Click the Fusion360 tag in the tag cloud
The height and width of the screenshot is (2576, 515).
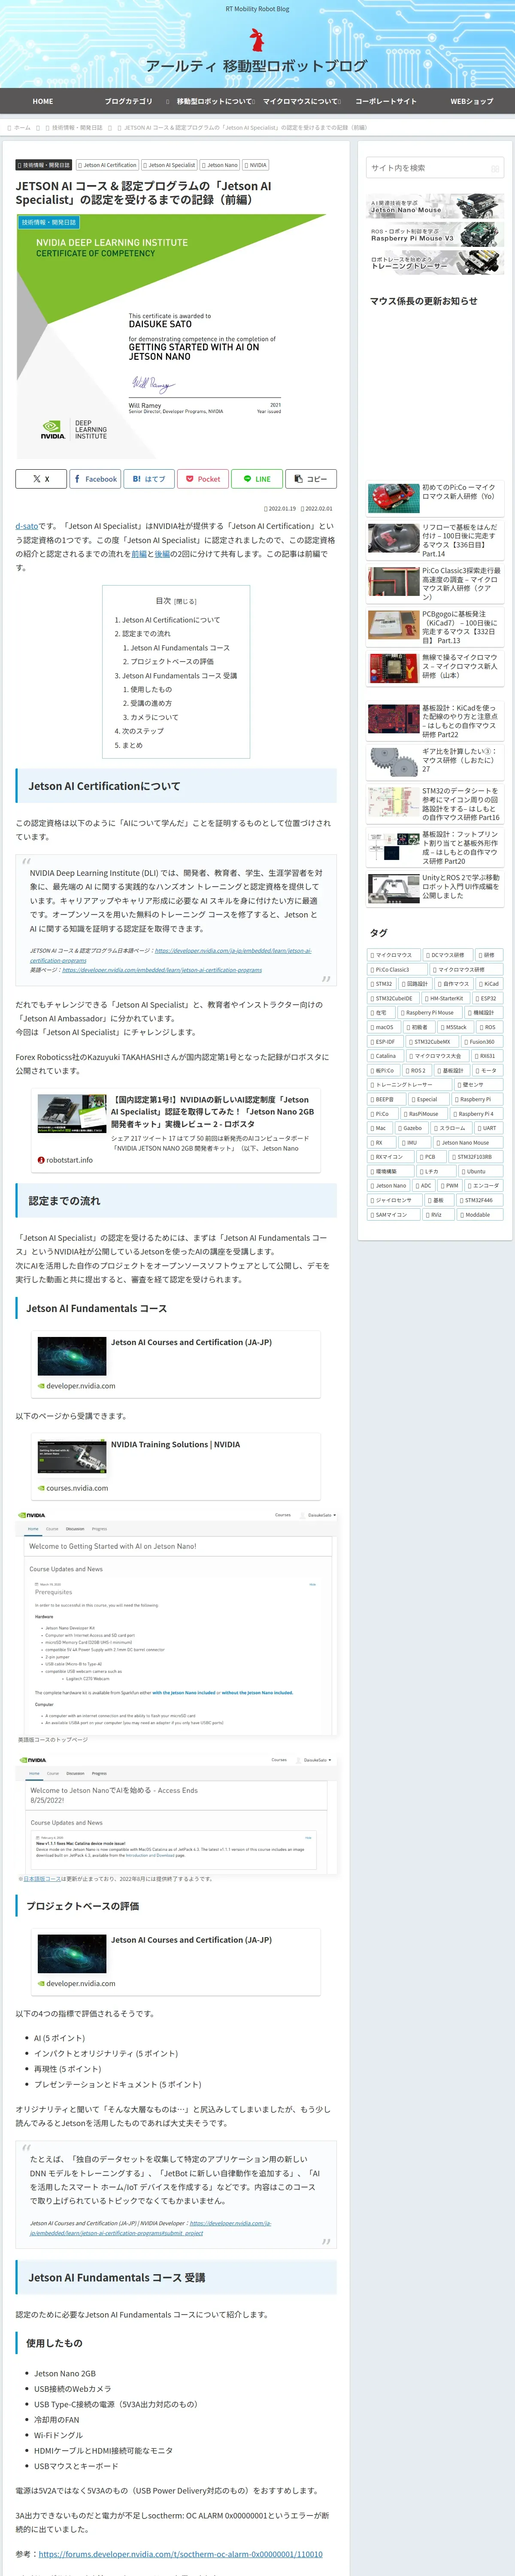click(481, 1041)
